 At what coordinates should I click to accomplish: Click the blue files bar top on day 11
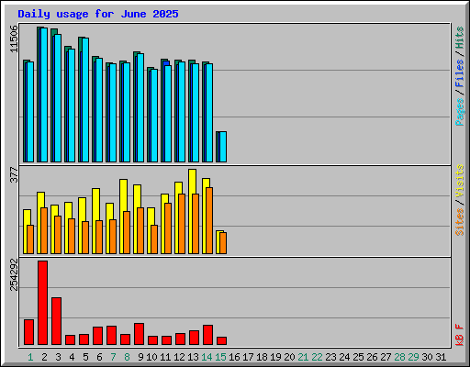[x=166, y=63]
